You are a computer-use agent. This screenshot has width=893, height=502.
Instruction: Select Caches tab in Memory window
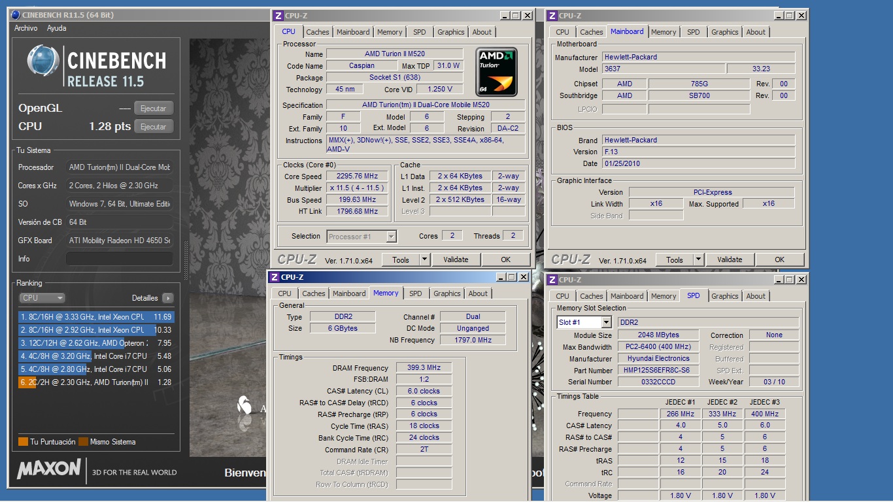(314, 293)
